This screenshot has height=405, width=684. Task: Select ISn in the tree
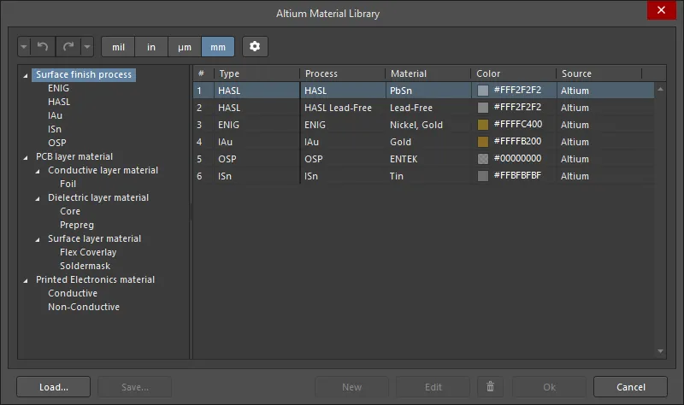55,129
